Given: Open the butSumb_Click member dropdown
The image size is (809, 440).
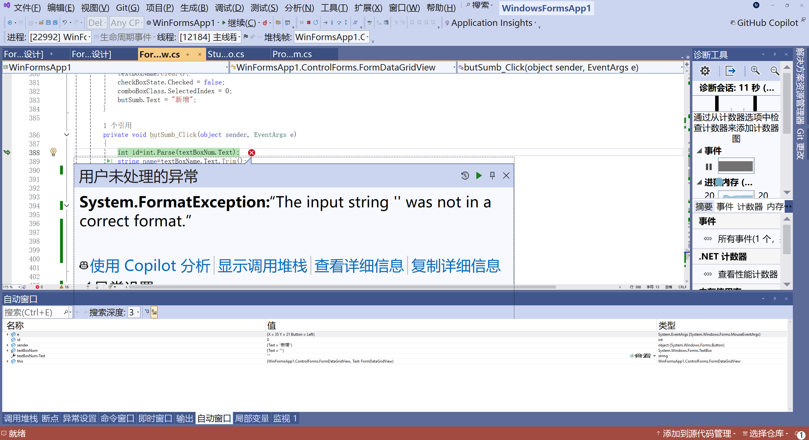Looking at the screenshot, I should pos(681,67).
